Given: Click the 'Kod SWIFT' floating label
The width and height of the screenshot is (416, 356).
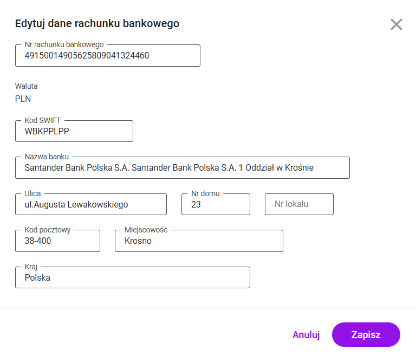Looking at the screenshot, I should [x=44, y=120].
